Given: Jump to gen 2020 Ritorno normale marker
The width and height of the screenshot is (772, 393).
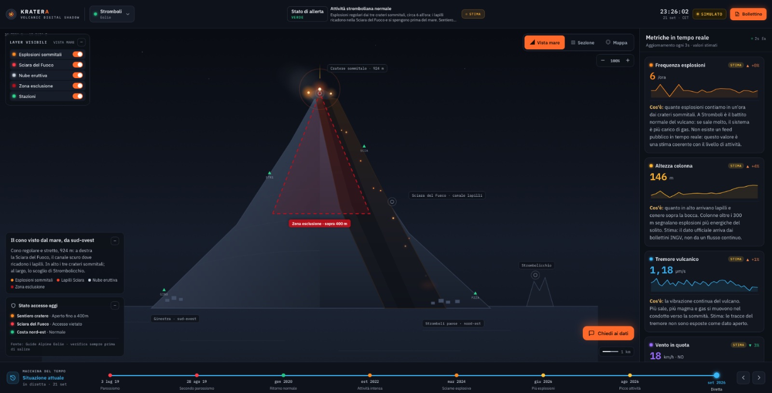Looking at the screenshot, I should pyautogui.click(x=283, y=375).
